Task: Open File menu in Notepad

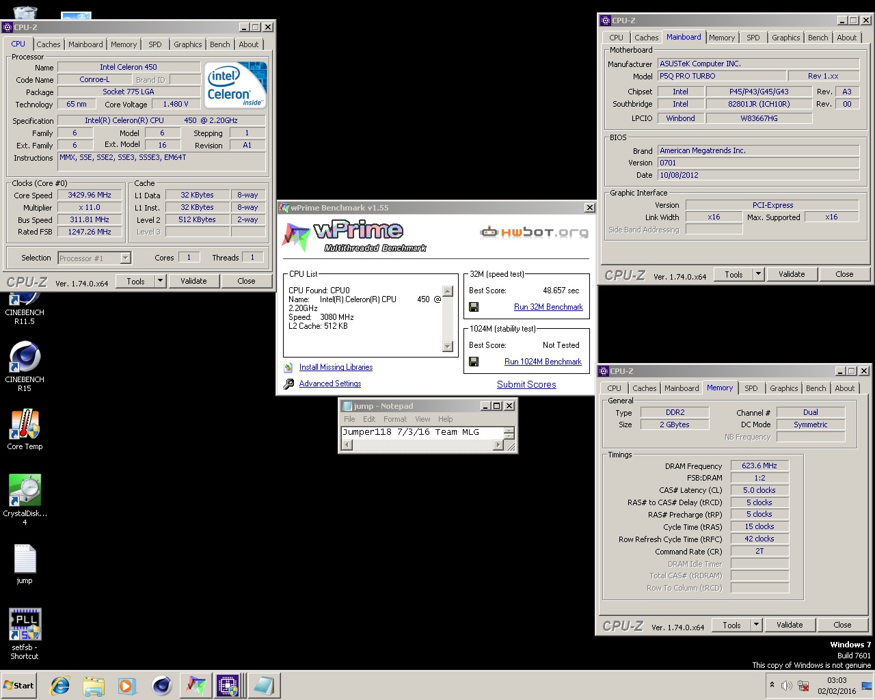Action: pos(349,419)
